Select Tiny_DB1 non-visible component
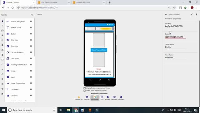 (x=87, y=98)
